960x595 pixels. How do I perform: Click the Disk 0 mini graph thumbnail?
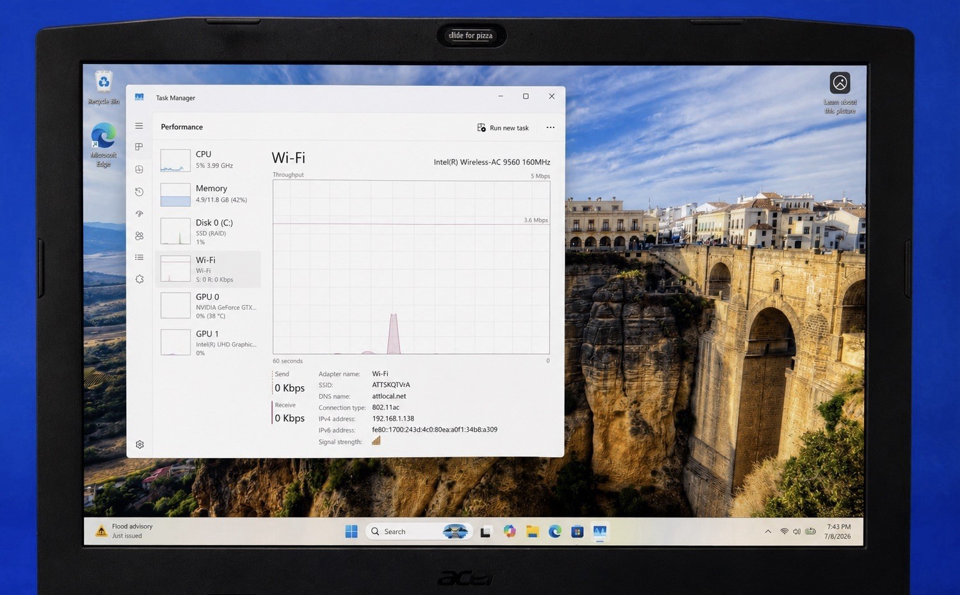coord(175,231)
